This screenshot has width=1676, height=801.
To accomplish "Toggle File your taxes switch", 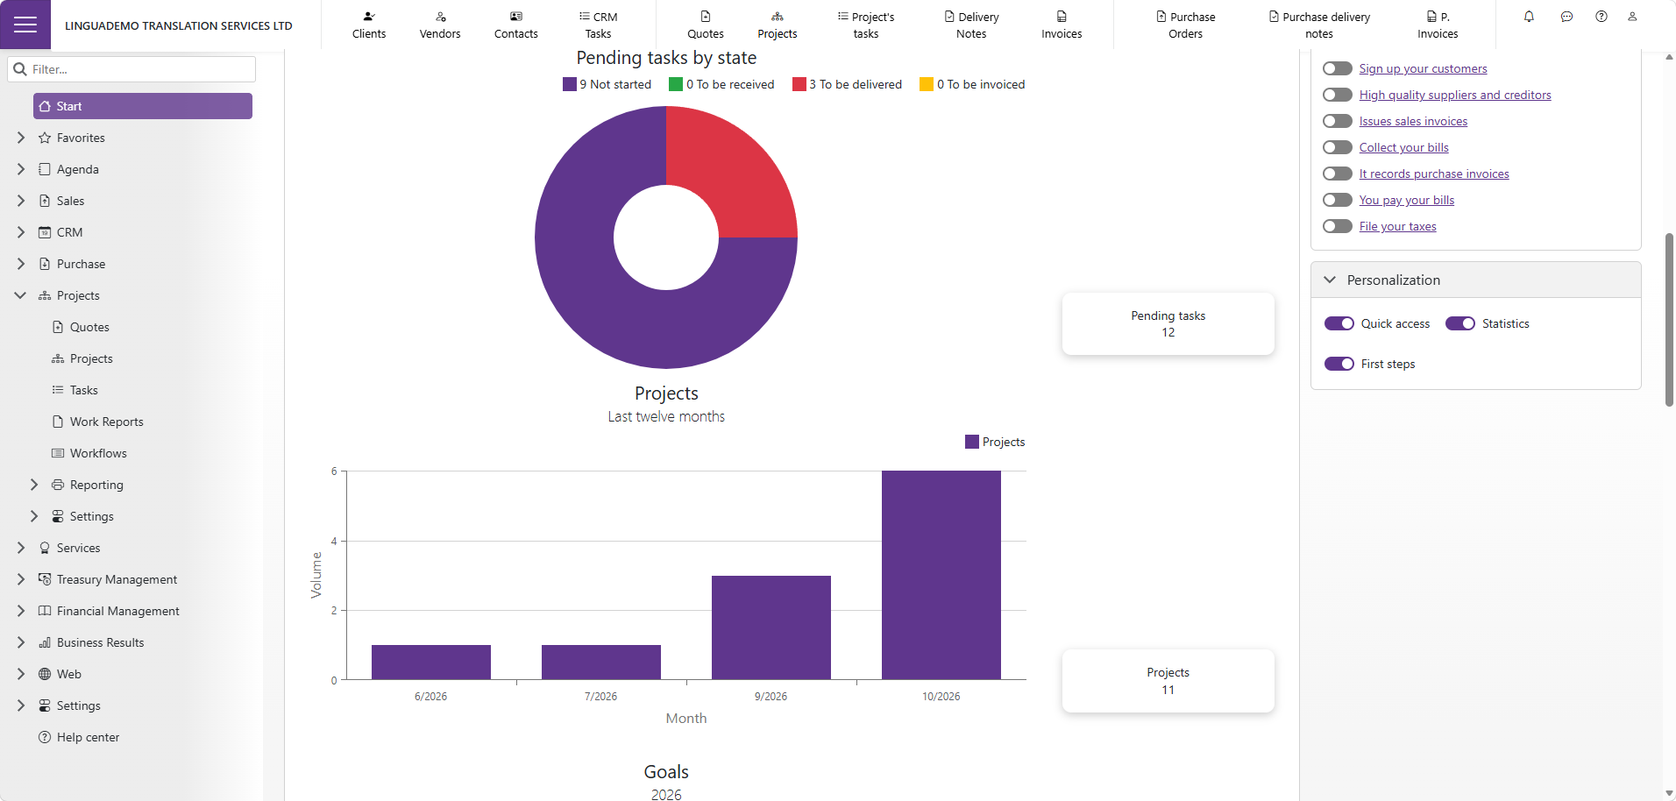I will 1338,226.
